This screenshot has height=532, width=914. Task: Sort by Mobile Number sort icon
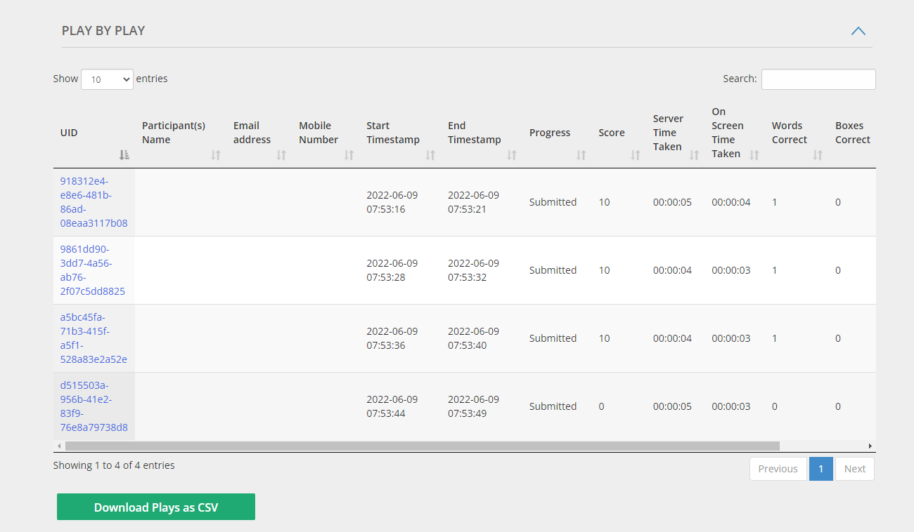pos(349,155)
